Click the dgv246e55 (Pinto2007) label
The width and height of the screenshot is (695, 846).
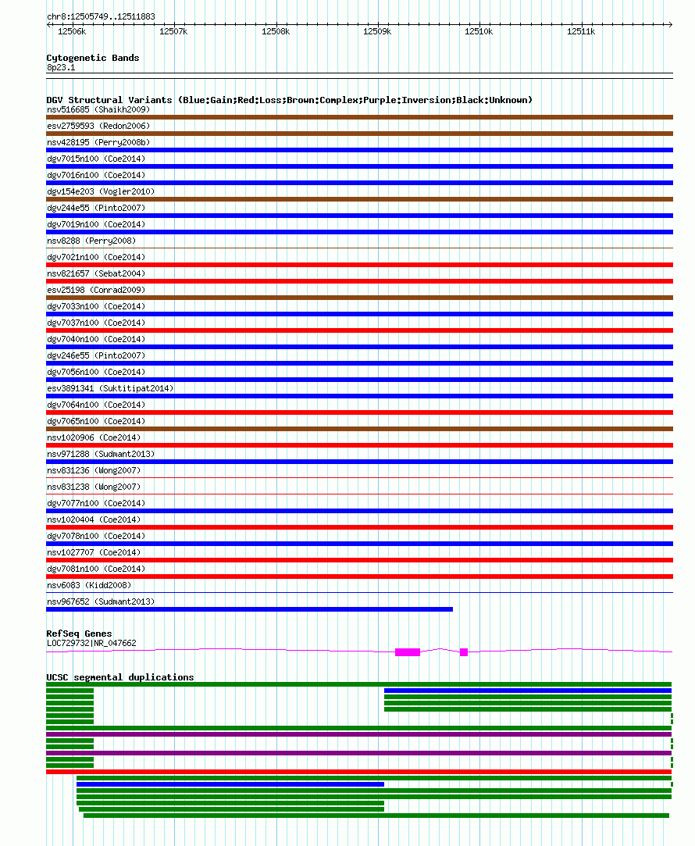coord(96,355)
